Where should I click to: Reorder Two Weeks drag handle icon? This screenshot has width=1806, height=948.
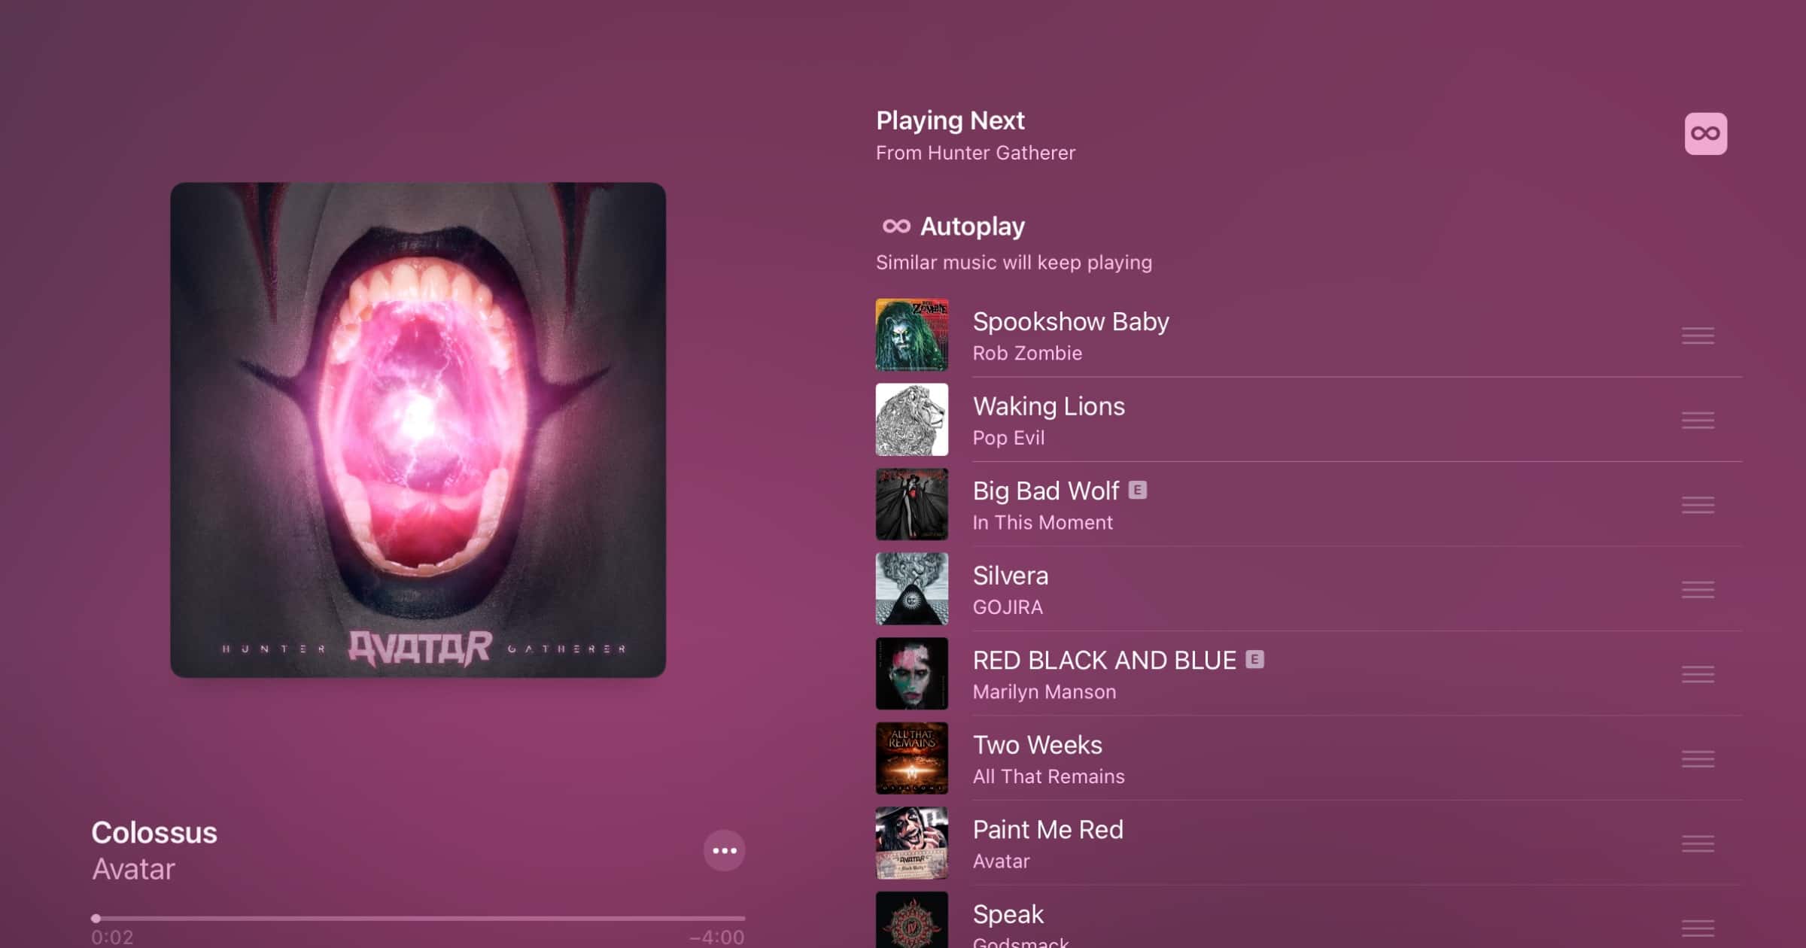1698,758
